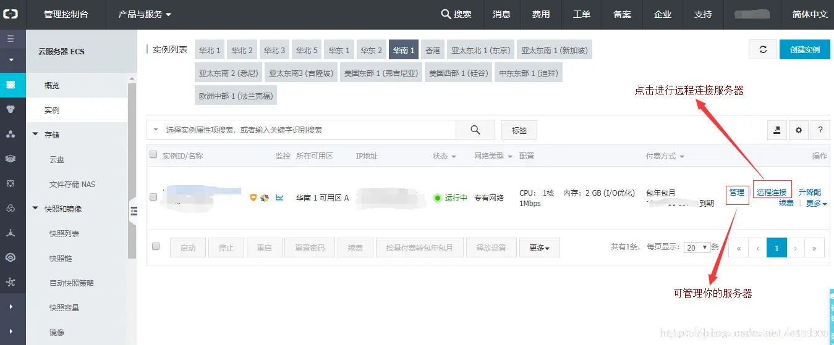This screenshot has height=345, width=834.
Task: Click 远程连接 link for the instance
Action: pos(772,193)
